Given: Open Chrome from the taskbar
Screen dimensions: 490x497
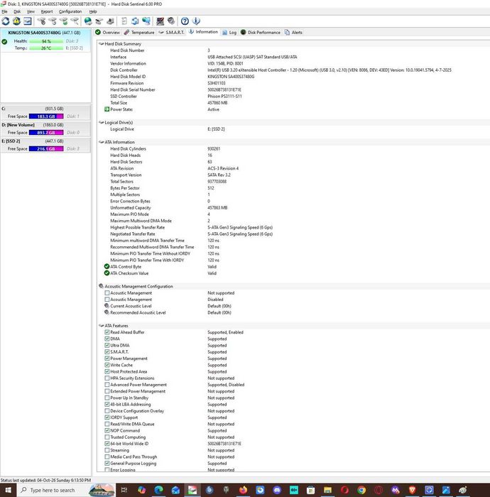Looking at the screenshot, I should click(361, 490).
